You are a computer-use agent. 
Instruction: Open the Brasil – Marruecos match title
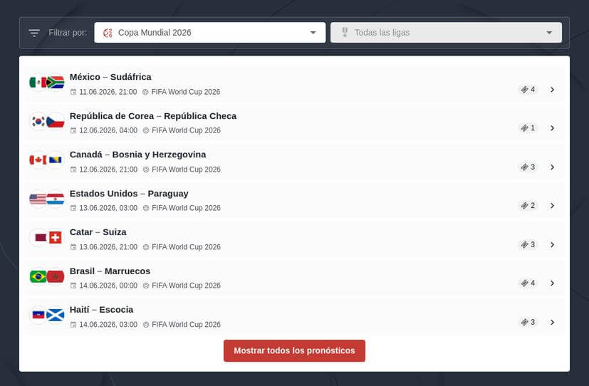pos(110,271)
